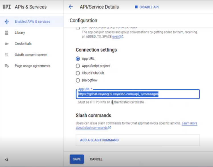Image resolution: width=213 pixels, height=167 pixels.
Task: Select the Dialogflow connection option
Action: (x=78, y=80)
